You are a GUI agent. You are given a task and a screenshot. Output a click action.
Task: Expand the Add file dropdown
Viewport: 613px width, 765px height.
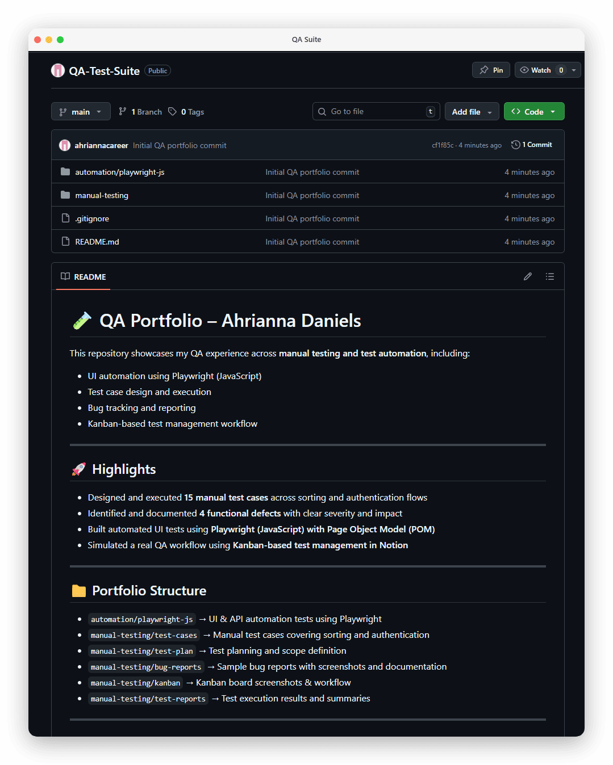(472, 111)
